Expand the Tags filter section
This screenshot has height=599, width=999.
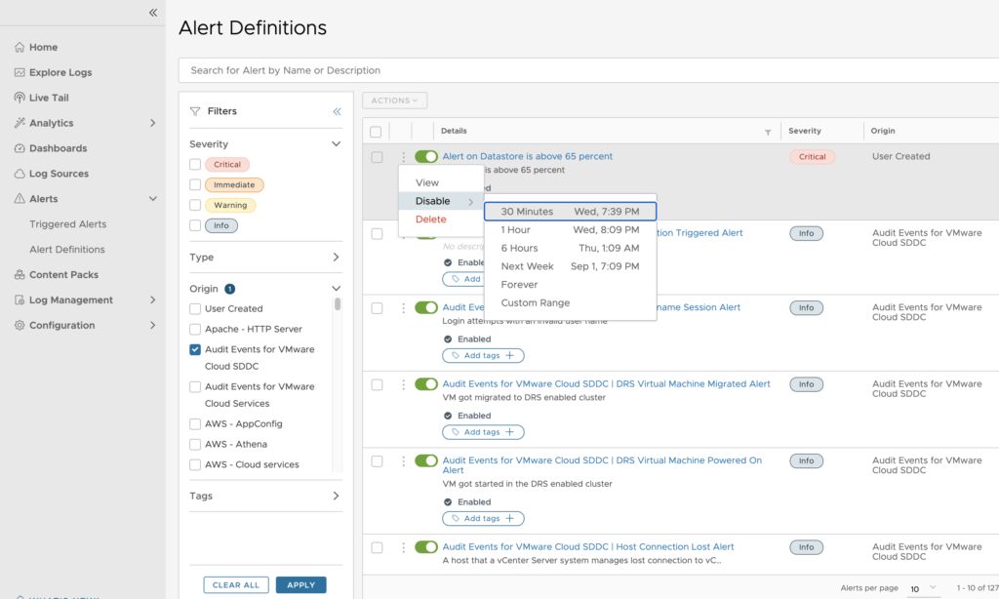point(336,496)
